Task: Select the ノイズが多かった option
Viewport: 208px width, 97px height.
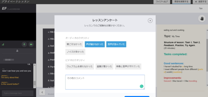Action: [x=75, y=52]
